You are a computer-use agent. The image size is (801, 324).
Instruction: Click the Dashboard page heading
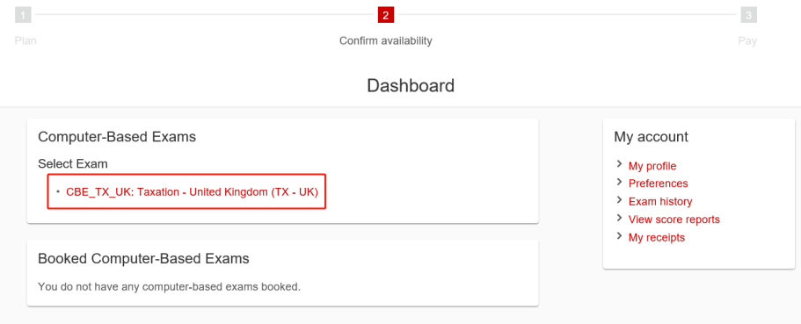tap(411, 86)
